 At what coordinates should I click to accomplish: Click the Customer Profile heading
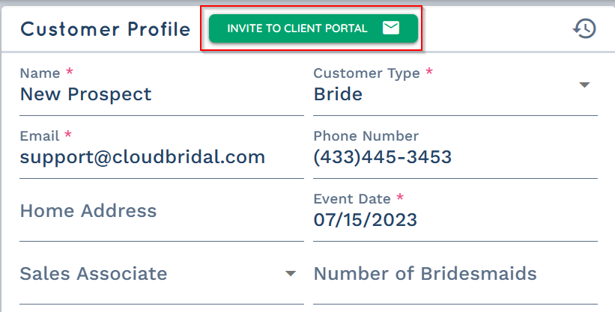[105, 29]
